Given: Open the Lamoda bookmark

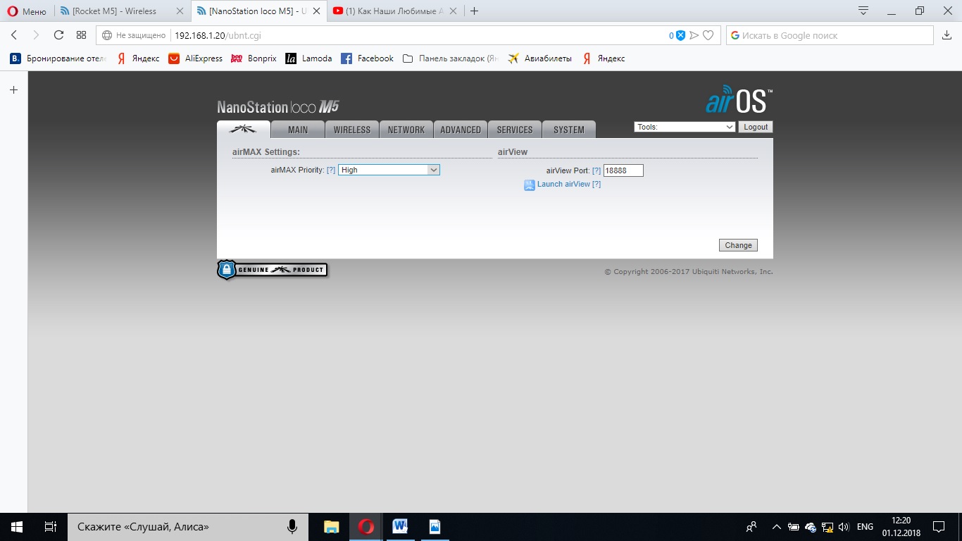Looking at the screenshot, I should 308,58.
